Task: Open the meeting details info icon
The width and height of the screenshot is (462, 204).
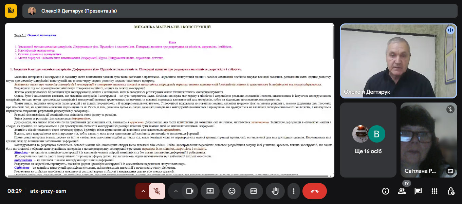Action: 385,191
